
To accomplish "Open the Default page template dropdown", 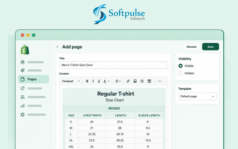I will 197,97.
